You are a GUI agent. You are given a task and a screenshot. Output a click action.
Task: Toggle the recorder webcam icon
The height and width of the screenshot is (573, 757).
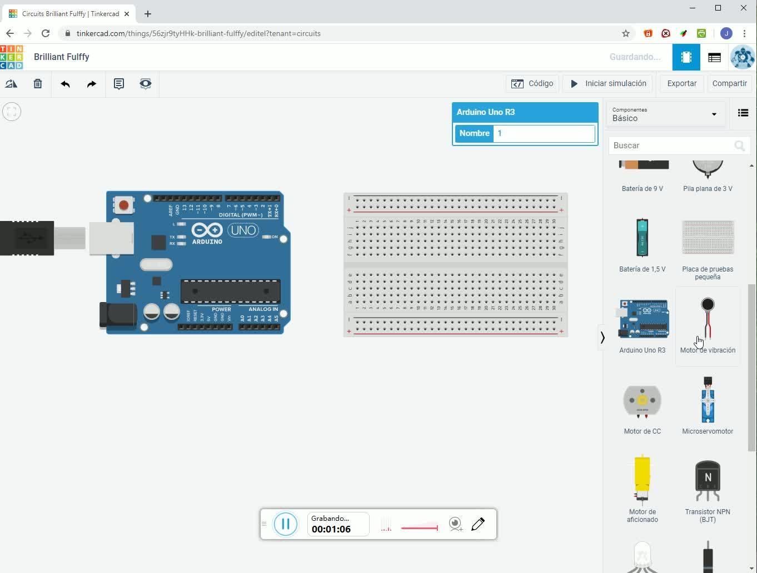[456, 524]
